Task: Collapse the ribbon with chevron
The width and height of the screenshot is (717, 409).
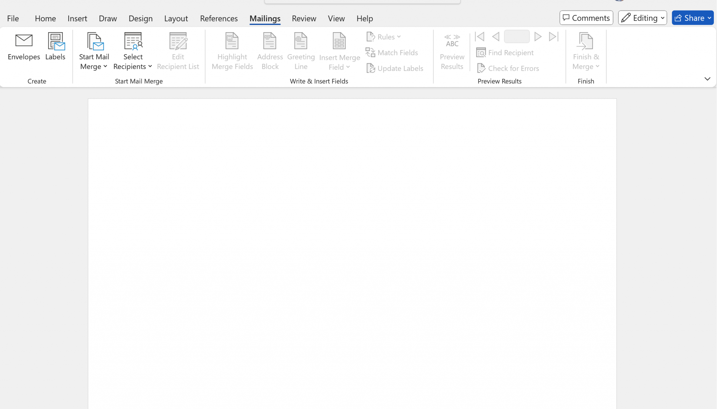Action: click(x=707, y=79)
